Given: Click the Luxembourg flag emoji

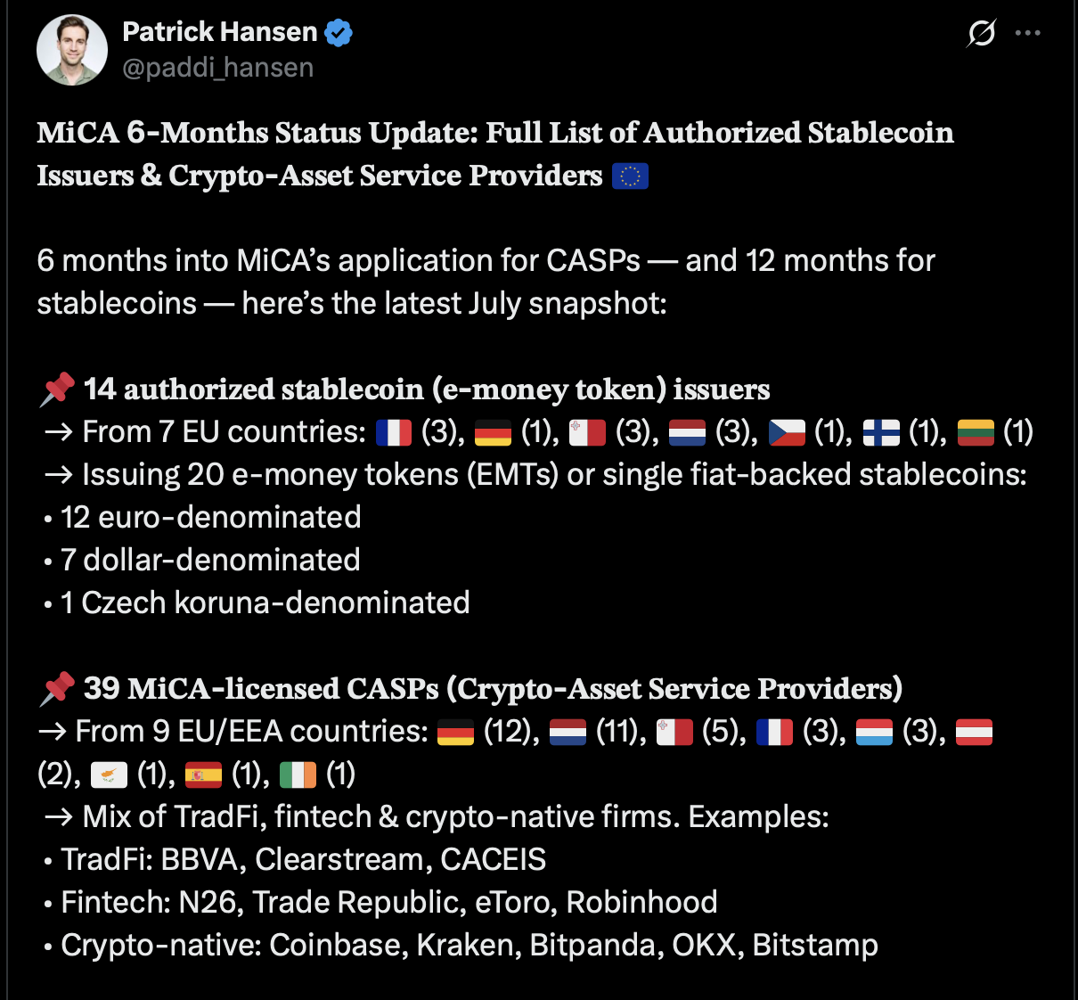Looking at the screenshot, I should (874, 732).
